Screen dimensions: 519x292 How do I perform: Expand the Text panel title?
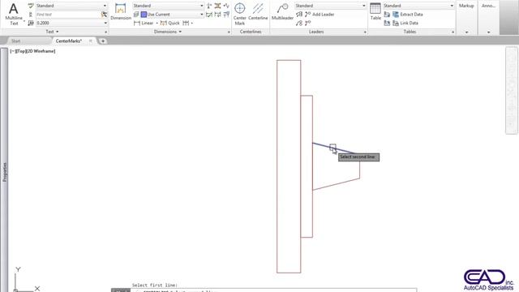[52, 32]
